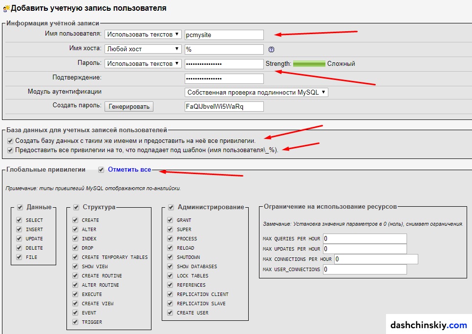Toggle the TRIGGER privilege checkbox
The image size is (472, 334).
coord(75,322)
